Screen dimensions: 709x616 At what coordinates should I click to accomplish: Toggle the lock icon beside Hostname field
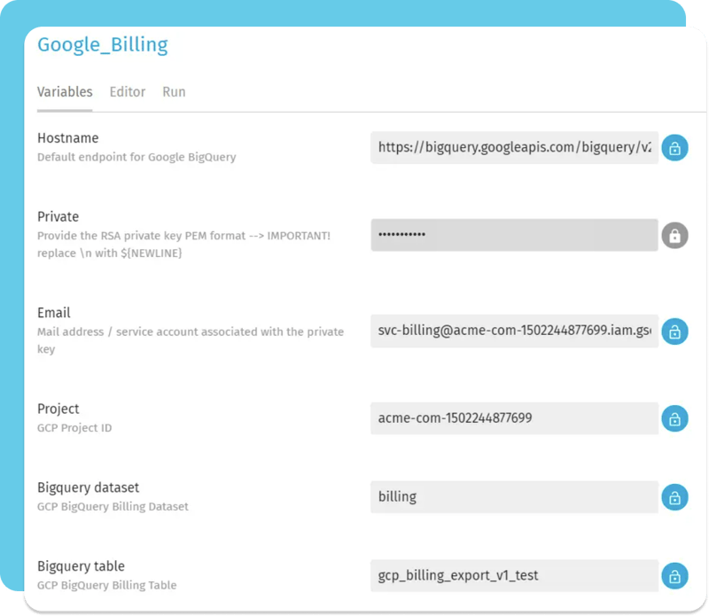coord(674,148)
